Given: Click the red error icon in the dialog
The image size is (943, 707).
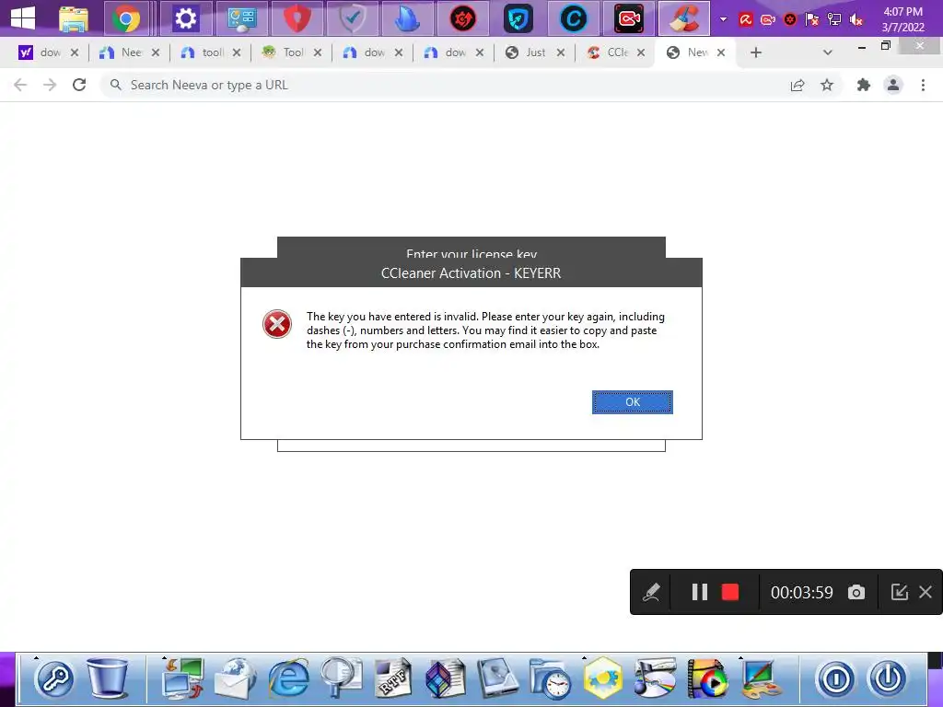Looking at the screenshot, I should pos(277,324).
